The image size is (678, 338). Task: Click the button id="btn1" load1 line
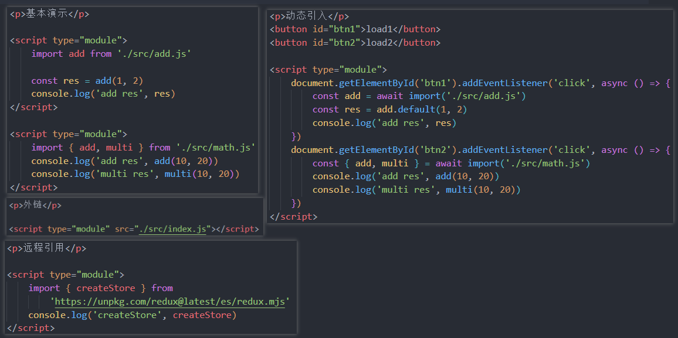point(355,29)
